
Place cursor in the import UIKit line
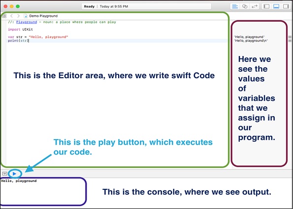click(x=20, y=30)
